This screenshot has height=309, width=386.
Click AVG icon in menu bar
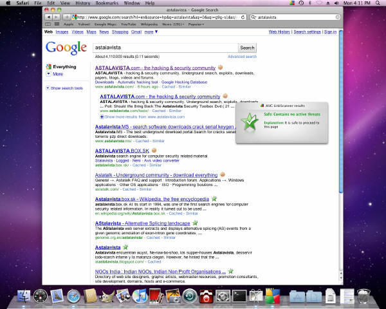pyautogui.click(x=292, y=3)
